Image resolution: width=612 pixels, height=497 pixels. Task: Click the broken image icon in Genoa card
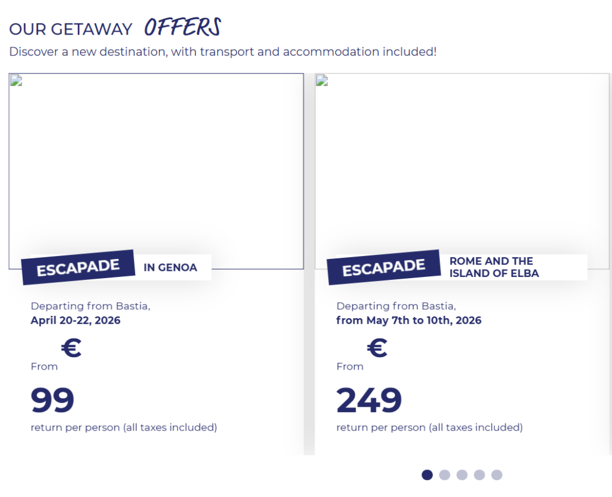(16, 81)
